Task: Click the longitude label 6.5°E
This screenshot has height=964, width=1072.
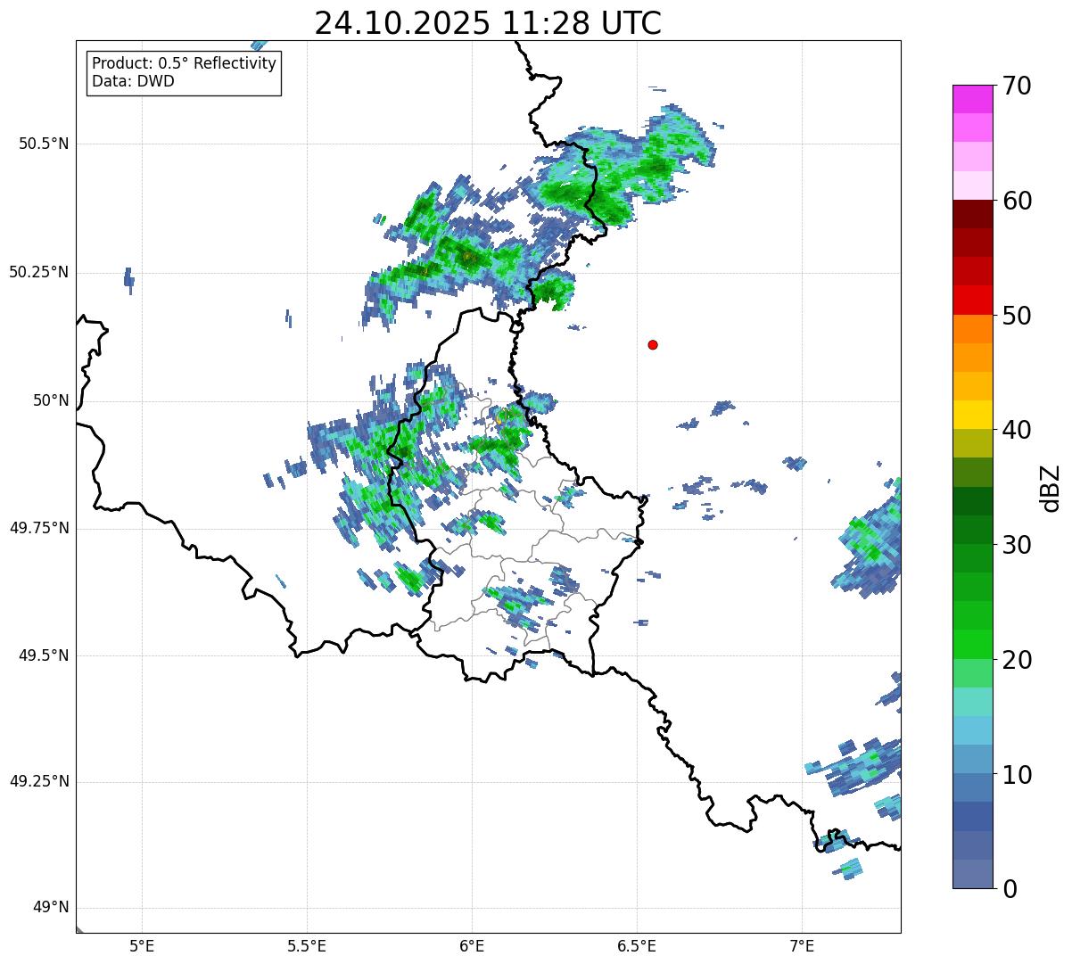Action: pyautogui.click(x=637, y=945)
